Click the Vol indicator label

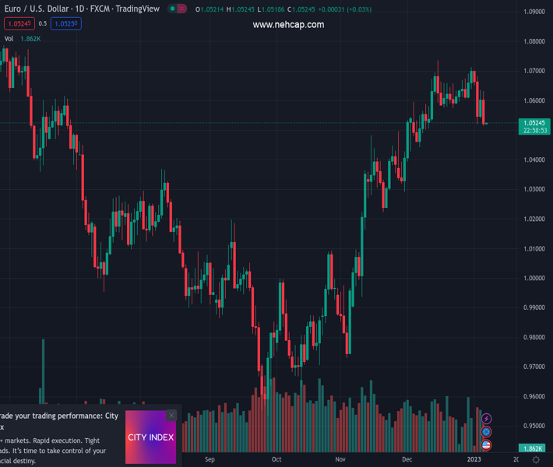pos(9,38)
